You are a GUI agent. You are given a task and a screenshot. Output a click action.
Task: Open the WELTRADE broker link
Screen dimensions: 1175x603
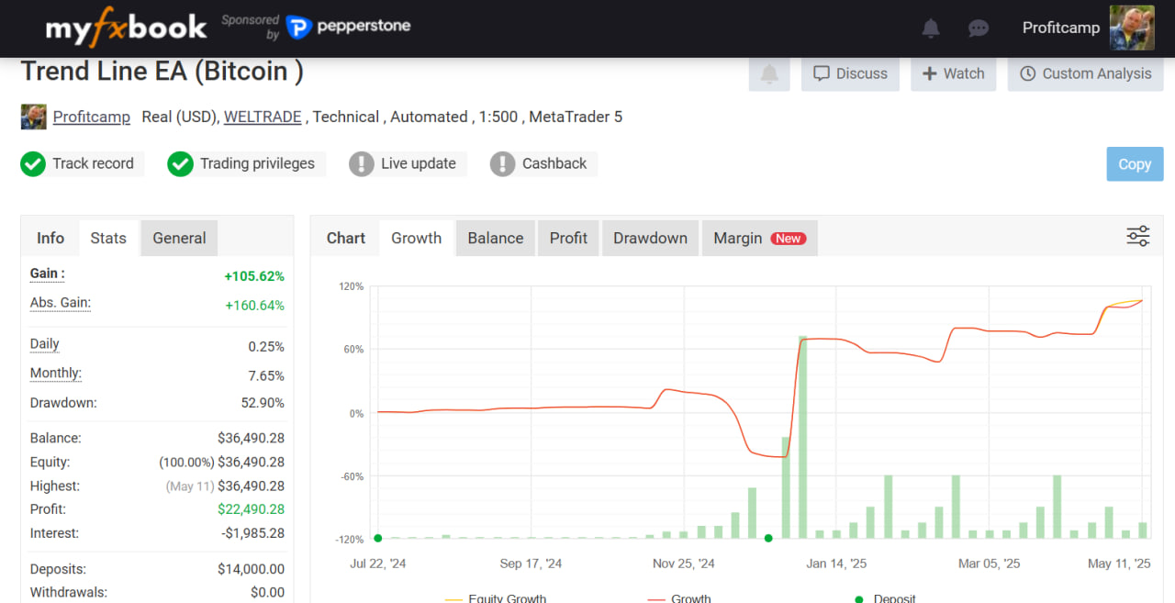tap(263, 117)
